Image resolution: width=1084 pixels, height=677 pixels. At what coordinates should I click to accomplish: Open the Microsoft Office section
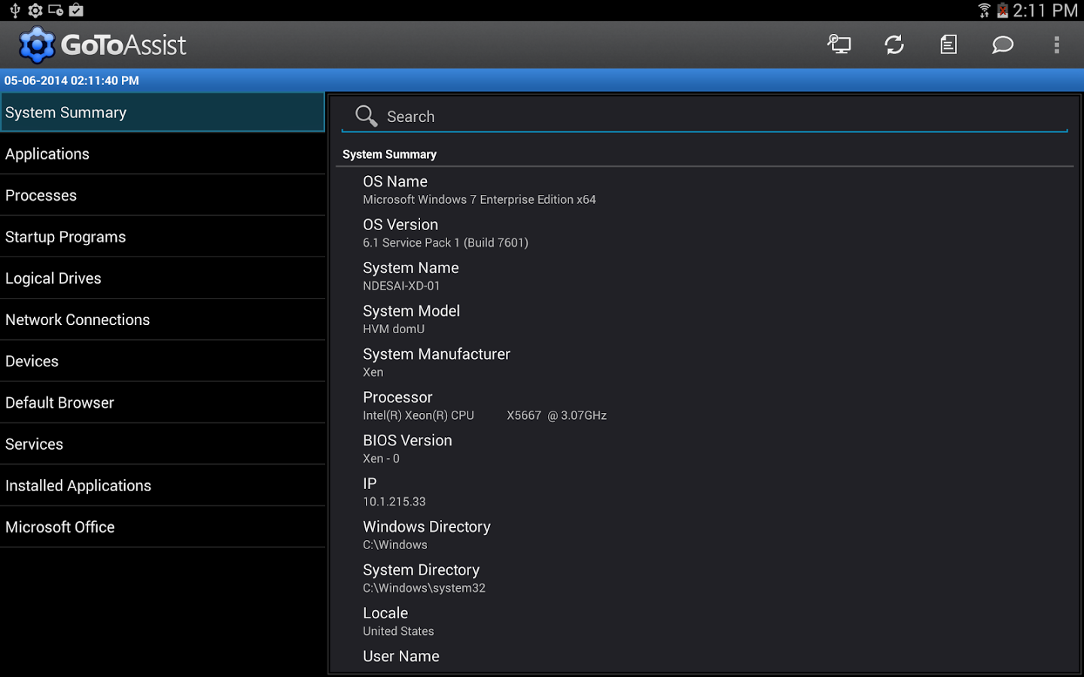163,526
